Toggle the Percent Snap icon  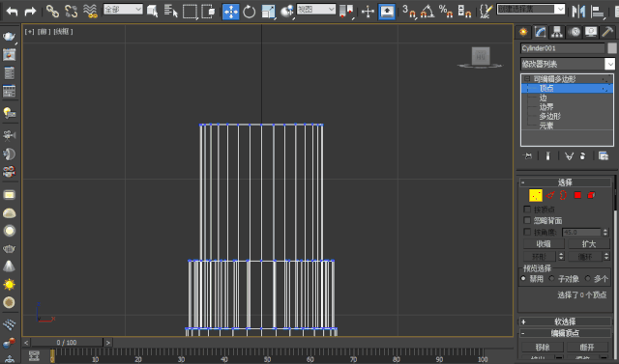[x=446, y=11]
